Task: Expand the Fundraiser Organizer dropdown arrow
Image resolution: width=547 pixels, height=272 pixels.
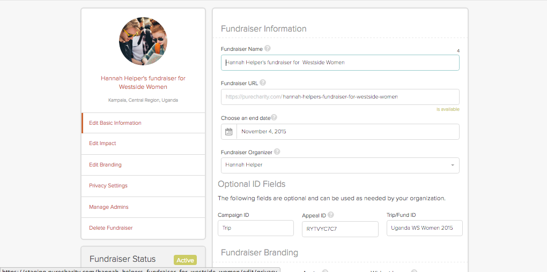Action: coord(453,165)
